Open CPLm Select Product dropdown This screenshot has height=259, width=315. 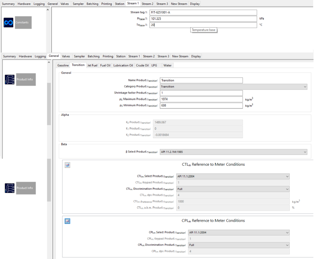point(239,233)
